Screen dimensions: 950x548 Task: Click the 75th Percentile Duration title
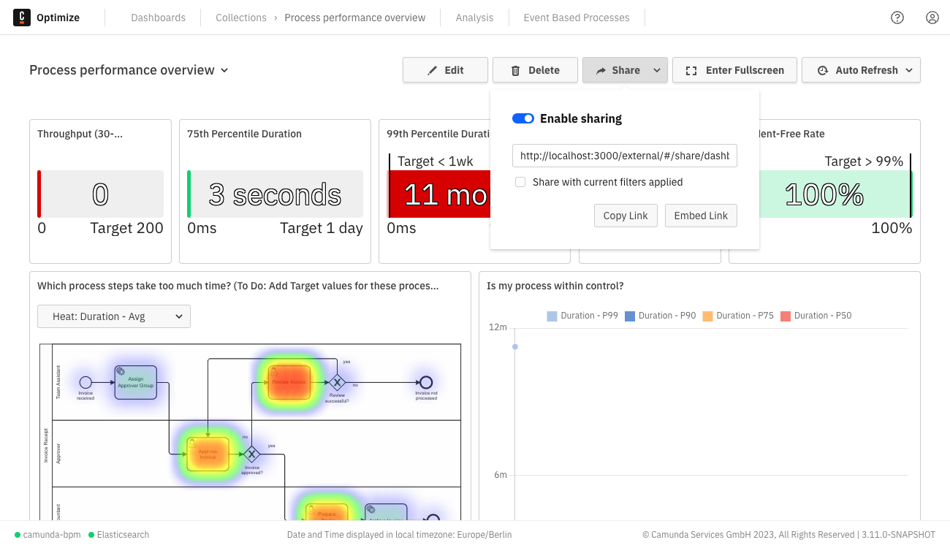[244, 134]
